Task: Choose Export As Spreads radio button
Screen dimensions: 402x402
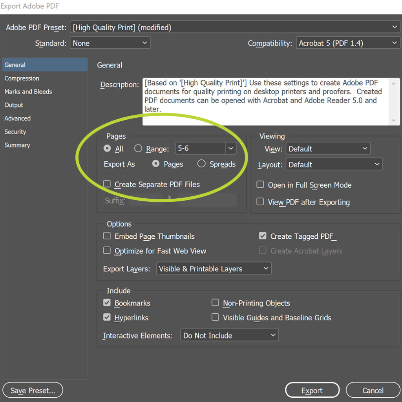Action: (201, 164)
